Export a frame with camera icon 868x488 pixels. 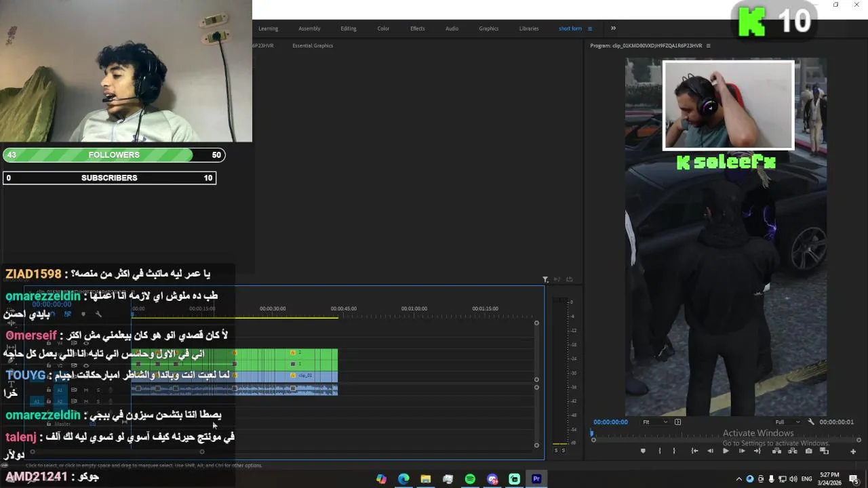808,451
